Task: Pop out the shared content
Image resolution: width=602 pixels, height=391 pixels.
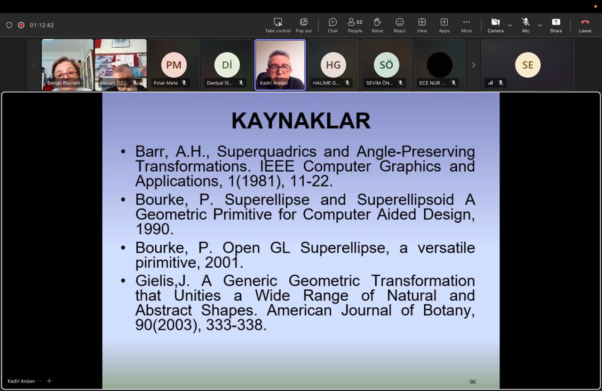Action: pos(304,25)
